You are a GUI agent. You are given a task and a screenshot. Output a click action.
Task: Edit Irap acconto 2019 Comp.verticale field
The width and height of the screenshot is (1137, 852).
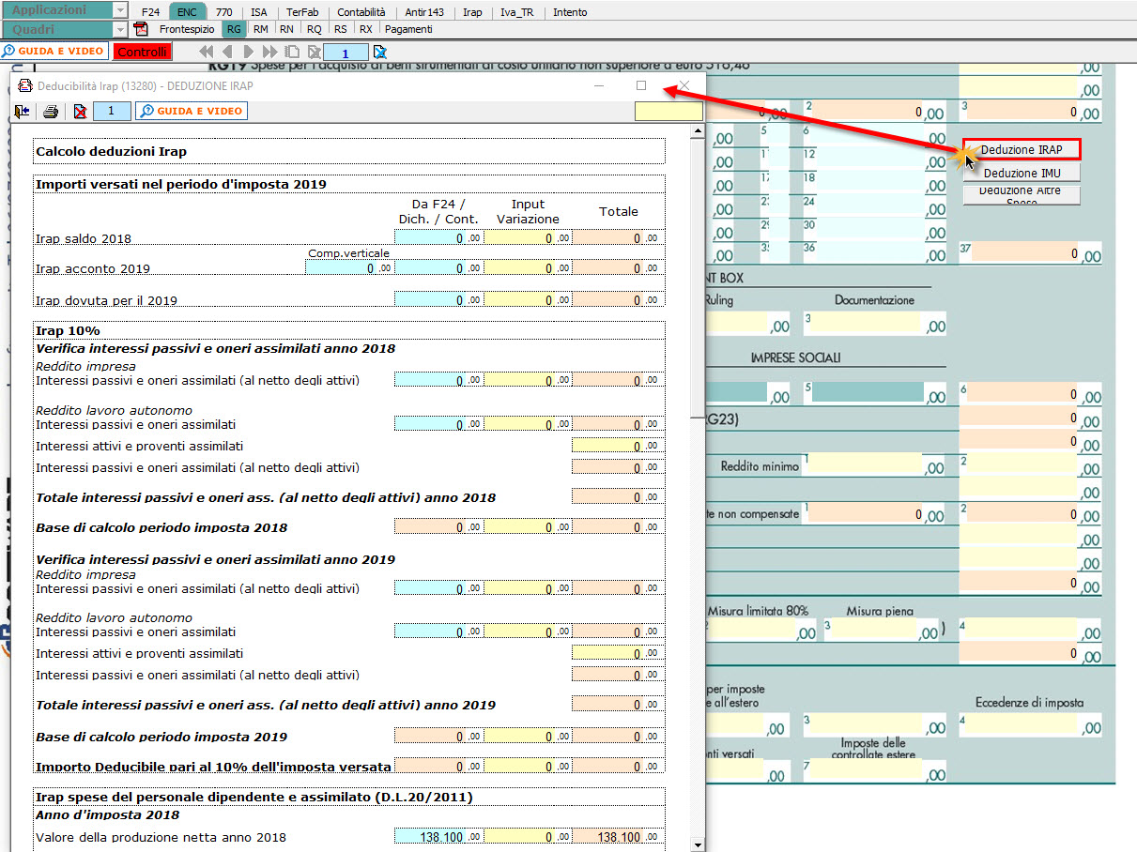[349, 267]
